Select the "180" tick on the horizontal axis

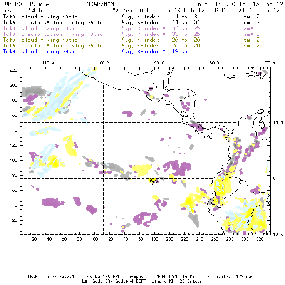[154, 239]
